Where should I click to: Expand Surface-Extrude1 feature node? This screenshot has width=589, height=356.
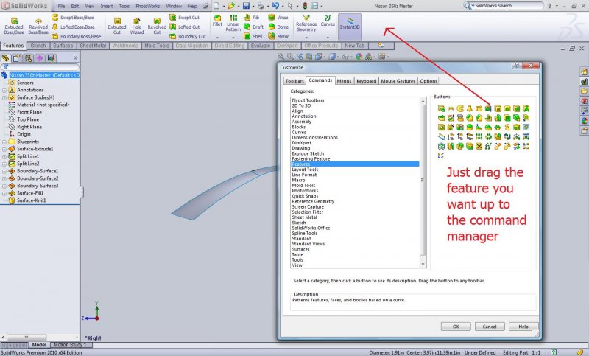pos(4,149)
